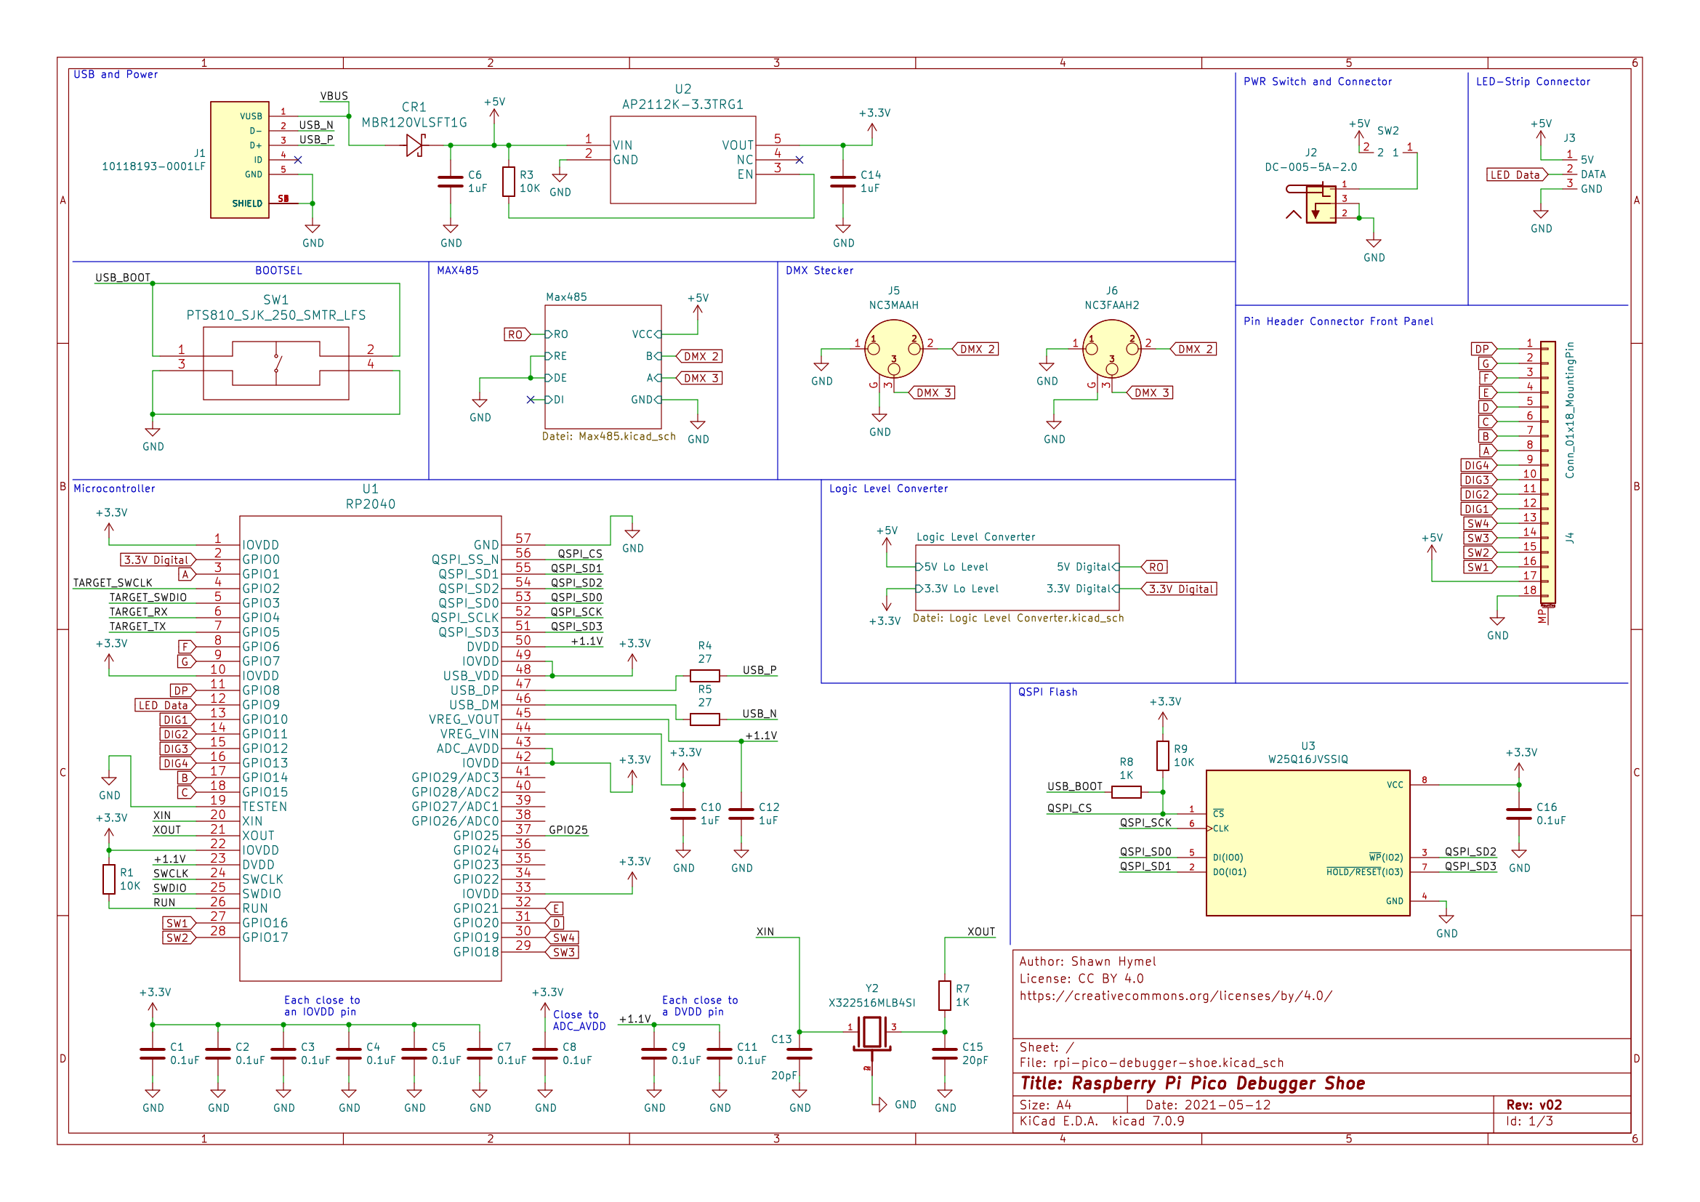Screen dimensions: 1700x1202
Task: Click the R9 10K pull-up resistor
Action: [1162, 756]
